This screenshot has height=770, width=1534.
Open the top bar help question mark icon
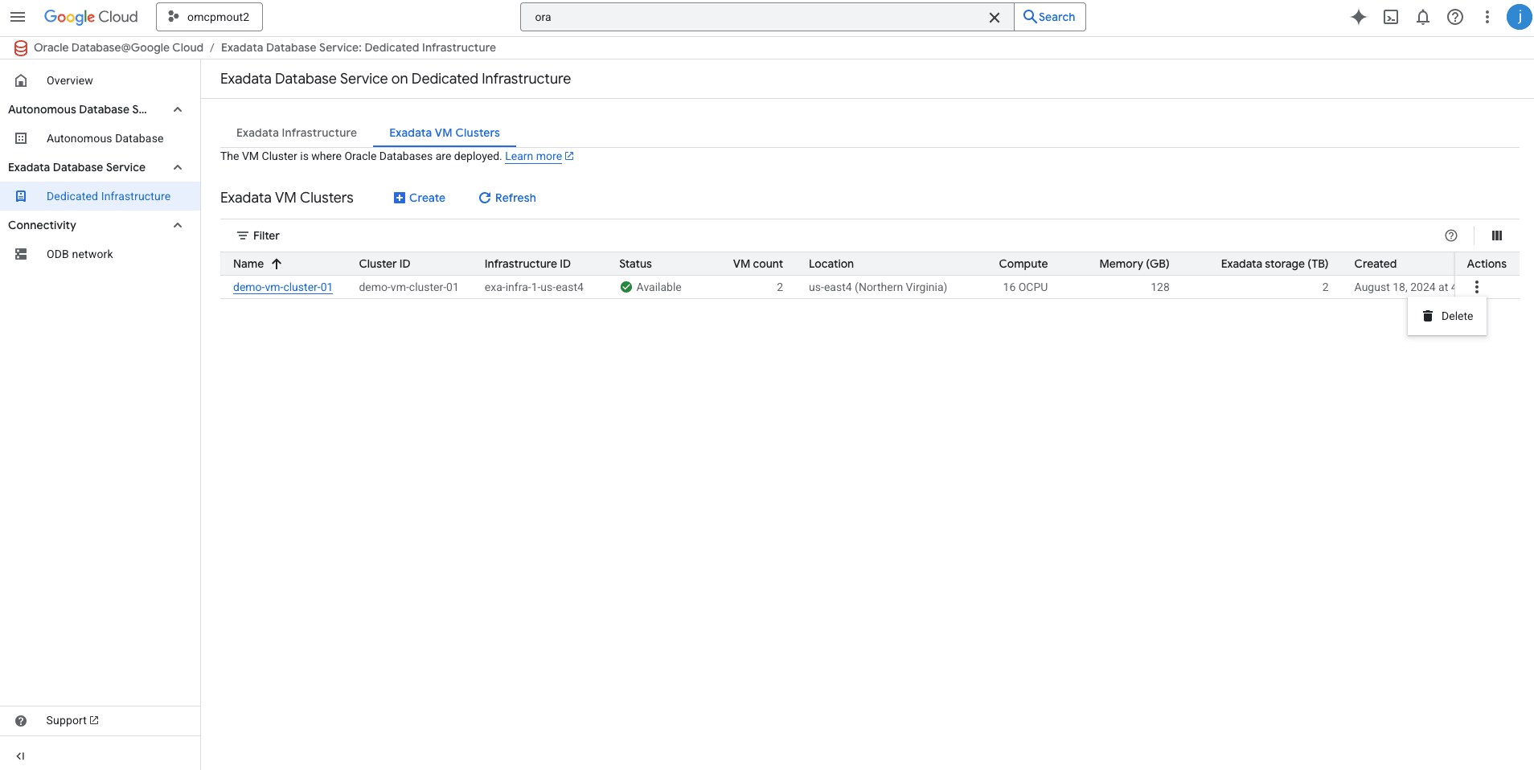pos(1455,17)
